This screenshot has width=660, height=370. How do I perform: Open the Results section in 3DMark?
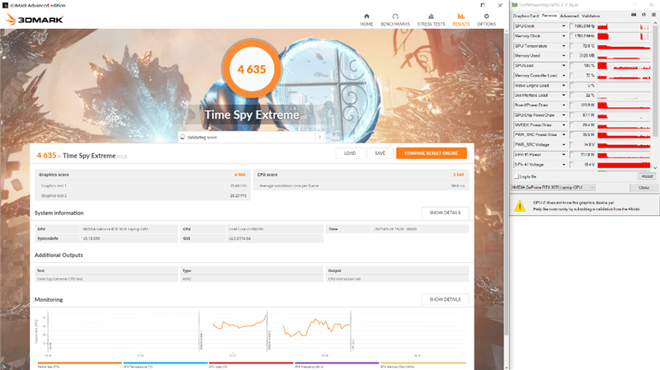(x=461, y=20)
